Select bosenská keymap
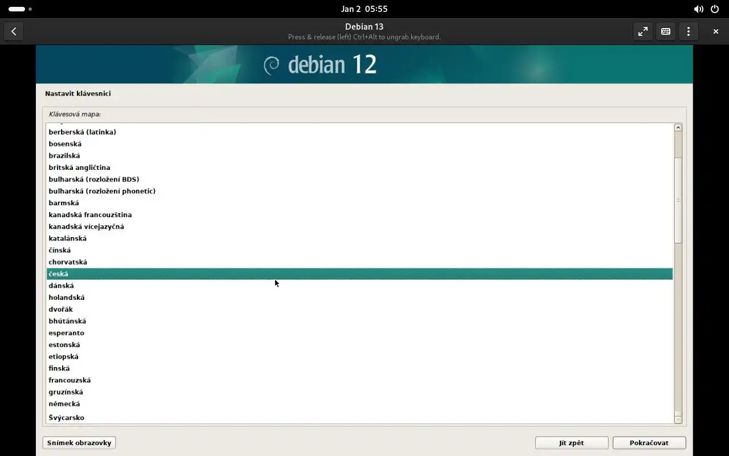 [x=359, y=144]
